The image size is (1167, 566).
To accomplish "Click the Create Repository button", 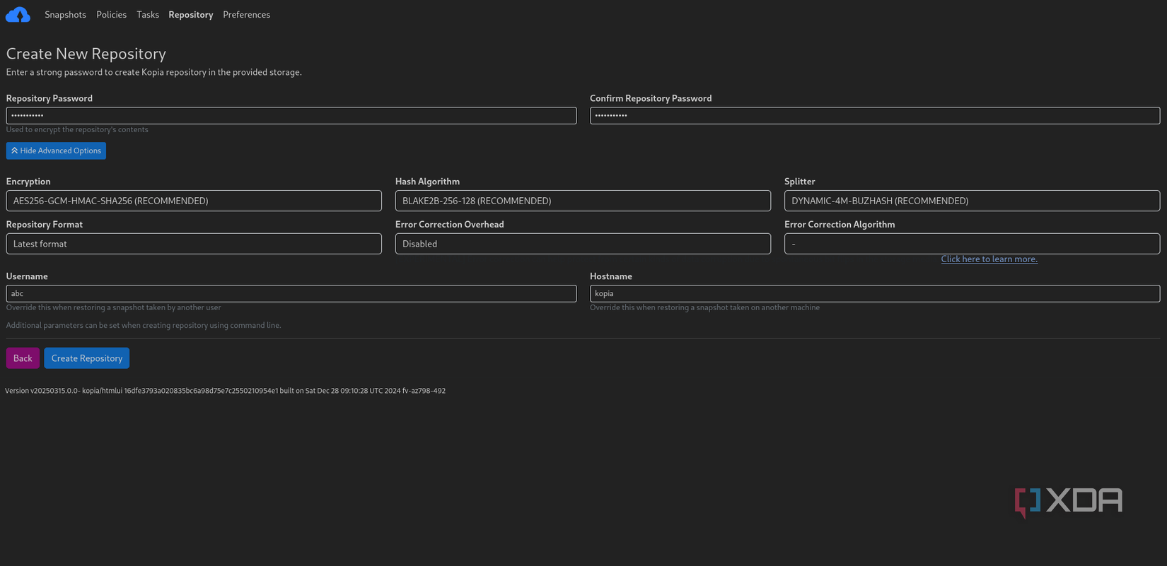I will tap(86, 358).
